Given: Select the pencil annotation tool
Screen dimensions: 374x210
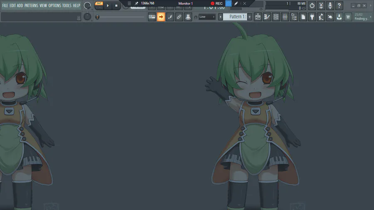Looking at the screenshot, I should pos(236,3).
